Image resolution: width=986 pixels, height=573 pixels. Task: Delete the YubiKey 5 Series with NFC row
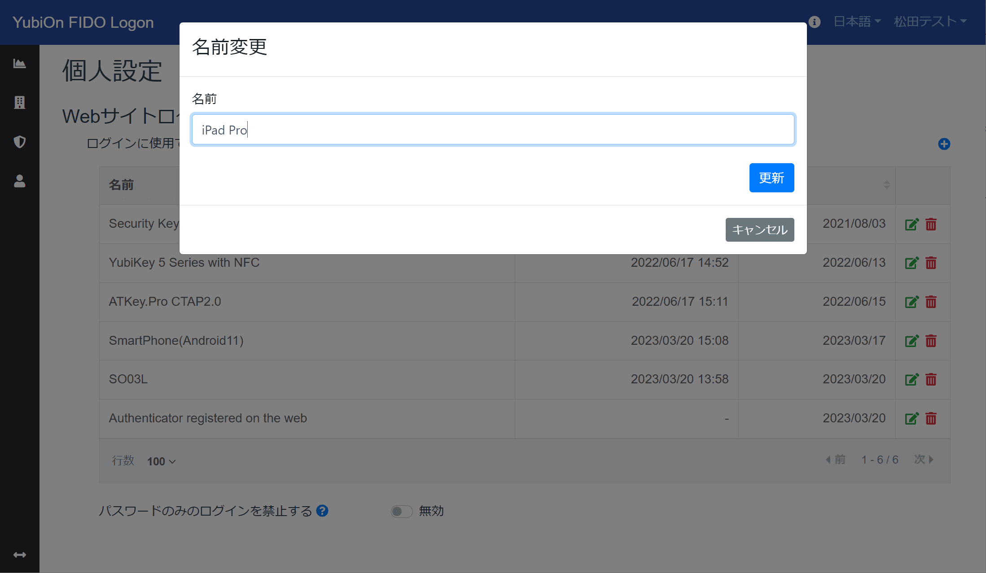(931, 263)
